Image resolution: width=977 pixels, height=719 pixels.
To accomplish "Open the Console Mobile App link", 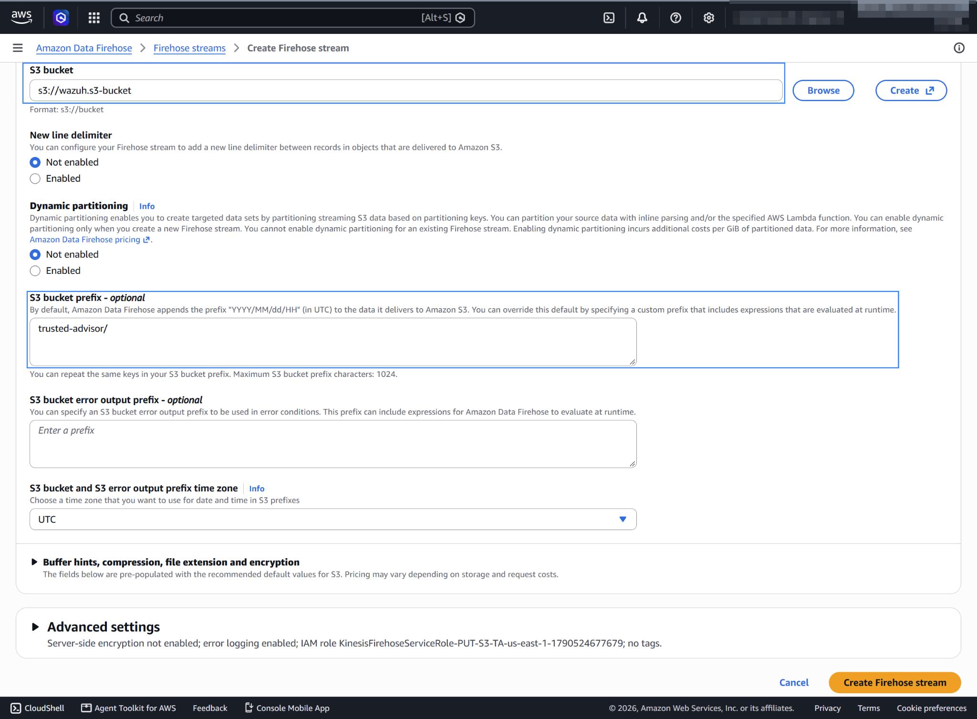I will coord(287,708).
